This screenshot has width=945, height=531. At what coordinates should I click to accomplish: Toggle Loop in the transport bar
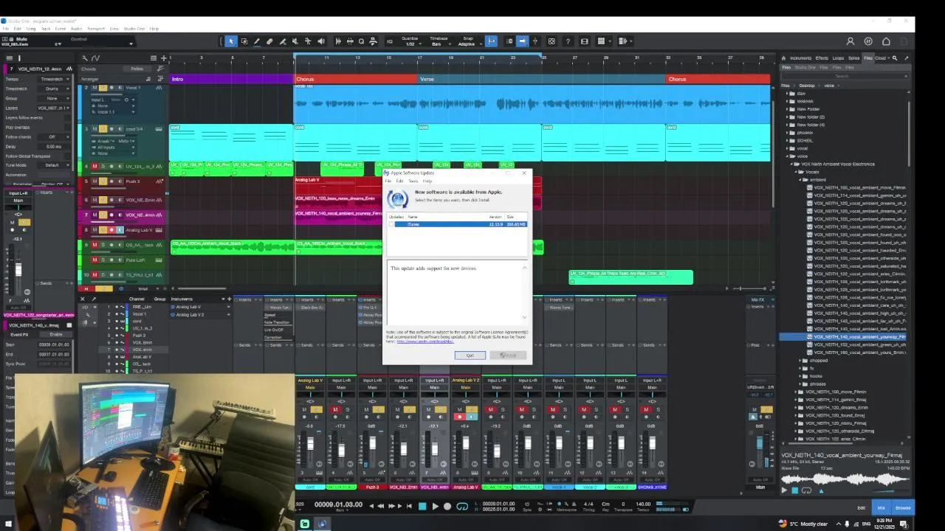(x=462, y=506)
